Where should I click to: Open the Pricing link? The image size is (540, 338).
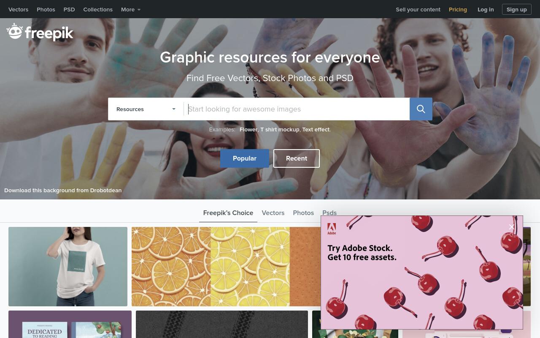[458, 9]
